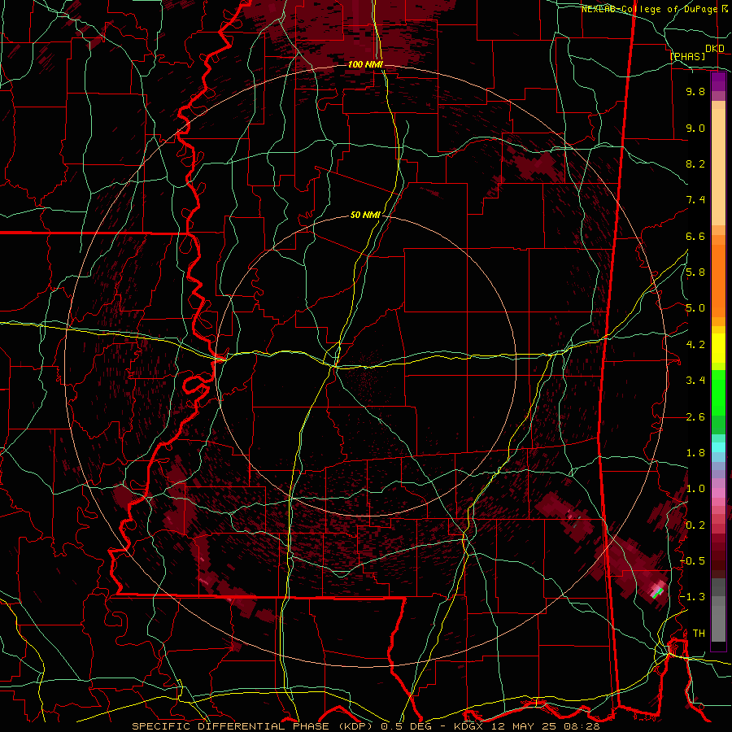
Task: Click the -0.5 scale value
Action: tap(694, 561)
